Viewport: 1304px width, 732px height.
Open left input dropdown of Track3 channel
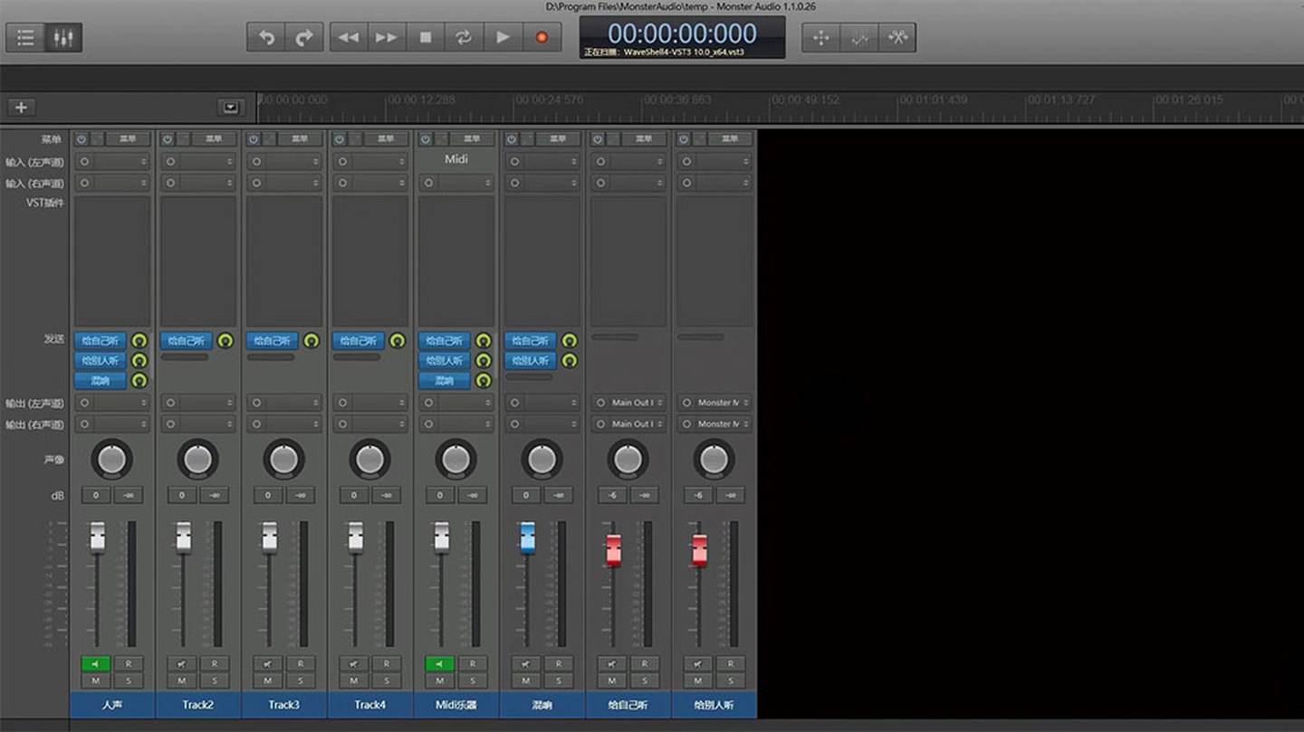tap(284, 161)
